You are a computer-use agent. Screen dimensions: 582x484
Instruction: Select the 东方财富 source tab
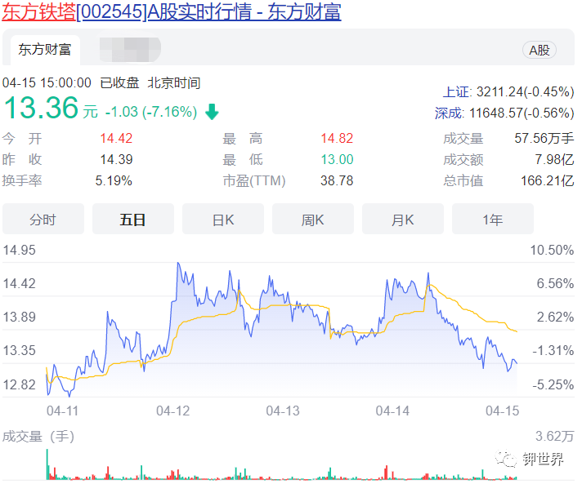point(45,50)
